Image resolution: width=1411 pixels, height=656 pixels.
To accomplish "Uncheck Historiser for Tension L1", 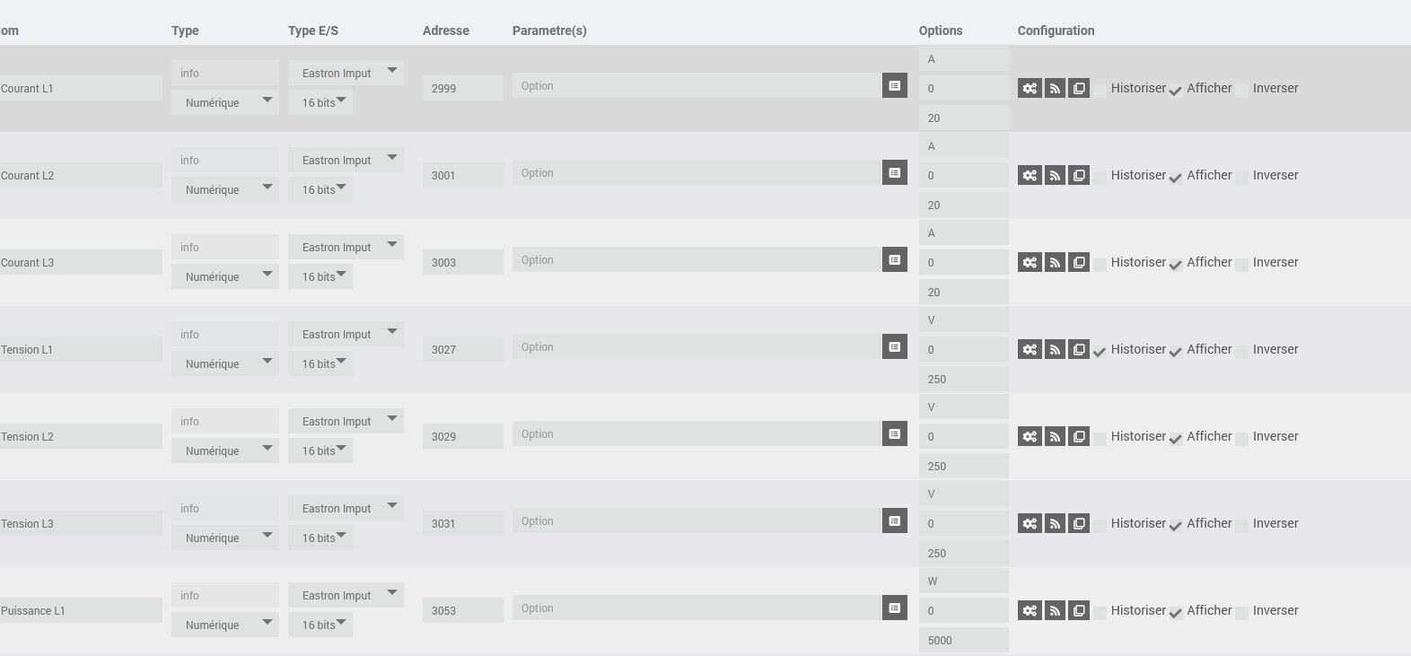I will 1100,352.
